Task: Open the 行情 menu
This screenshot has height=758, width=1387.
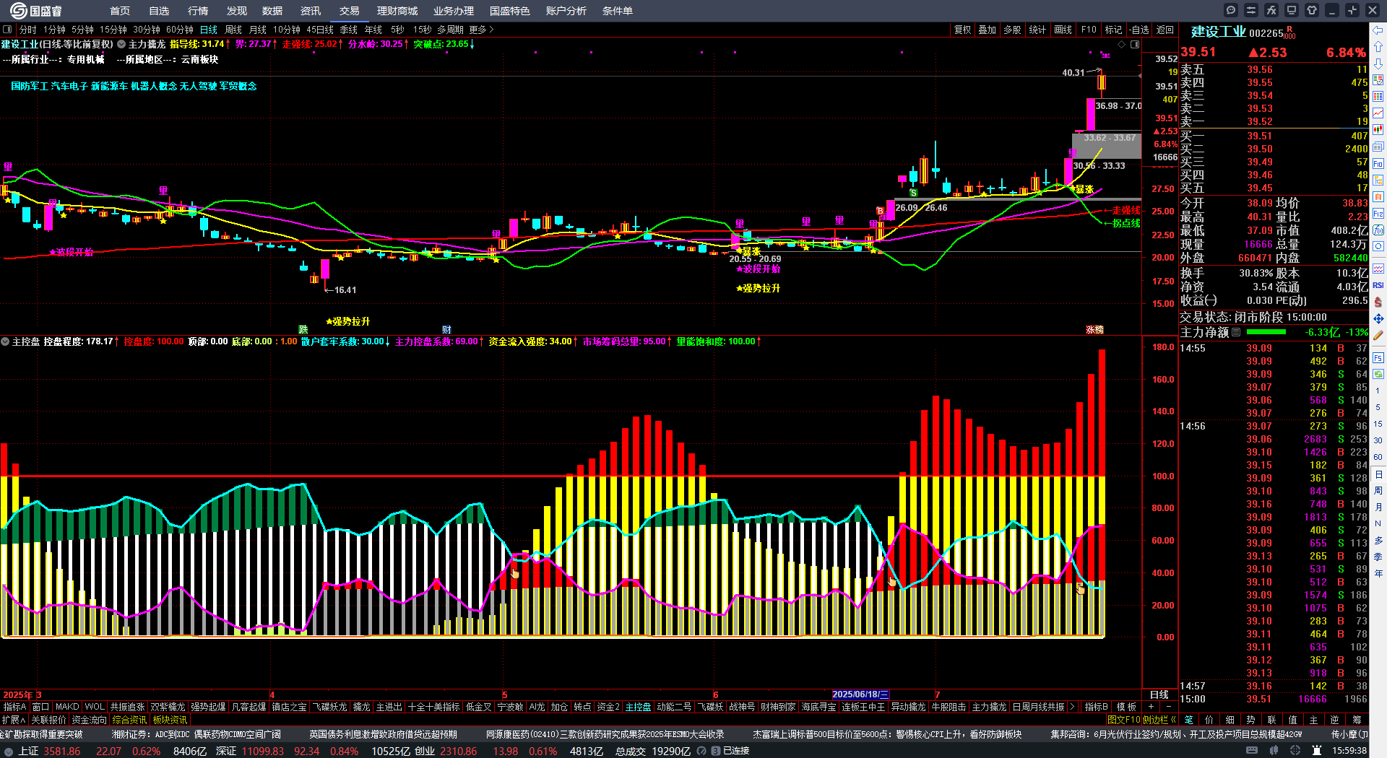Action: point(198,11)
